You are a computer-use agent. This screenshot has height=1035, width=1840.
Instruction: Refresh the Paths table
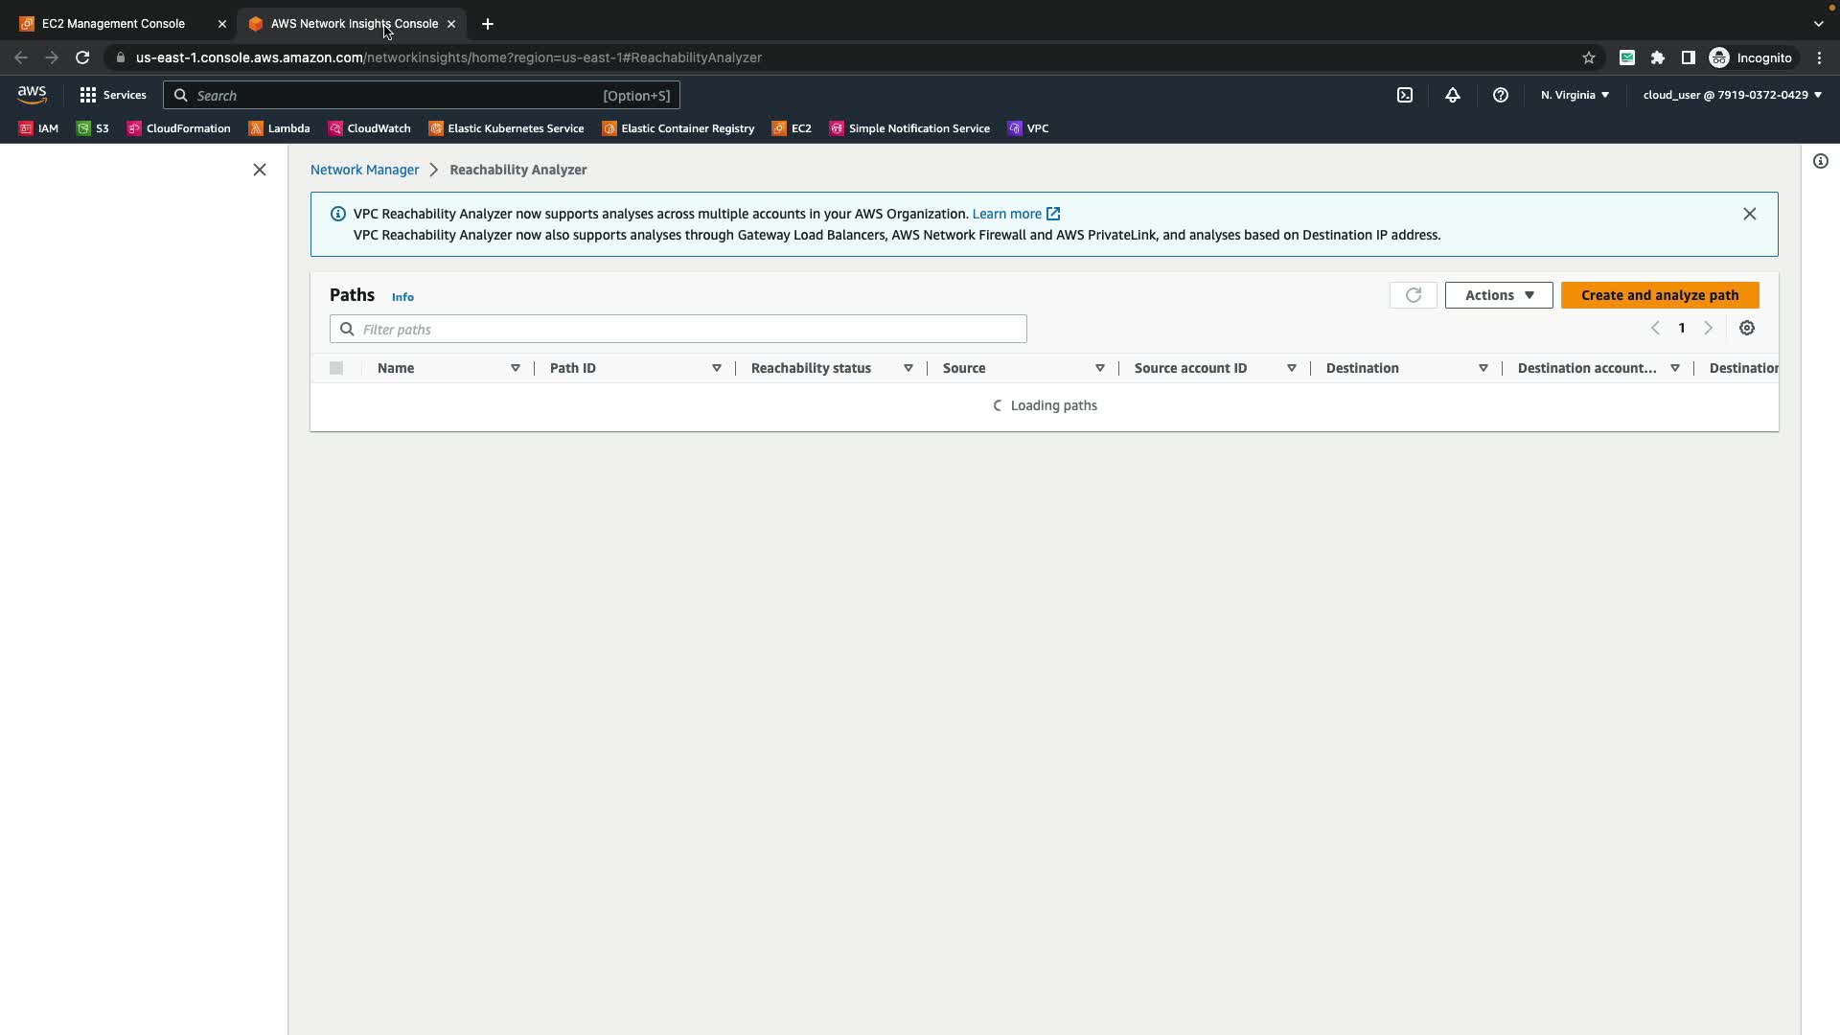[1413, 295]
